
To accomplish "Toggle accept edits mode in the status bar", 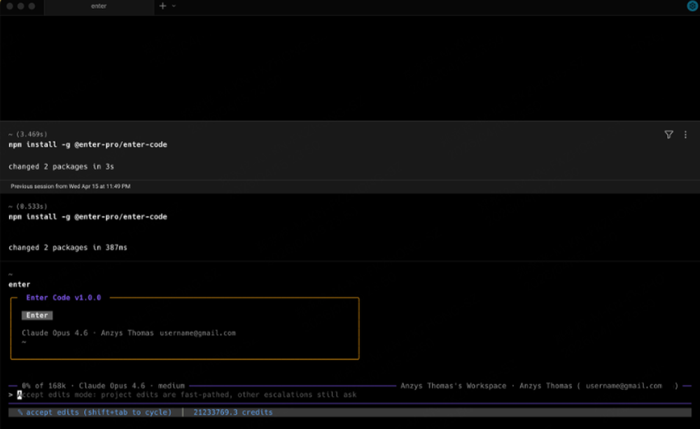I will click(x=94, y=412).
